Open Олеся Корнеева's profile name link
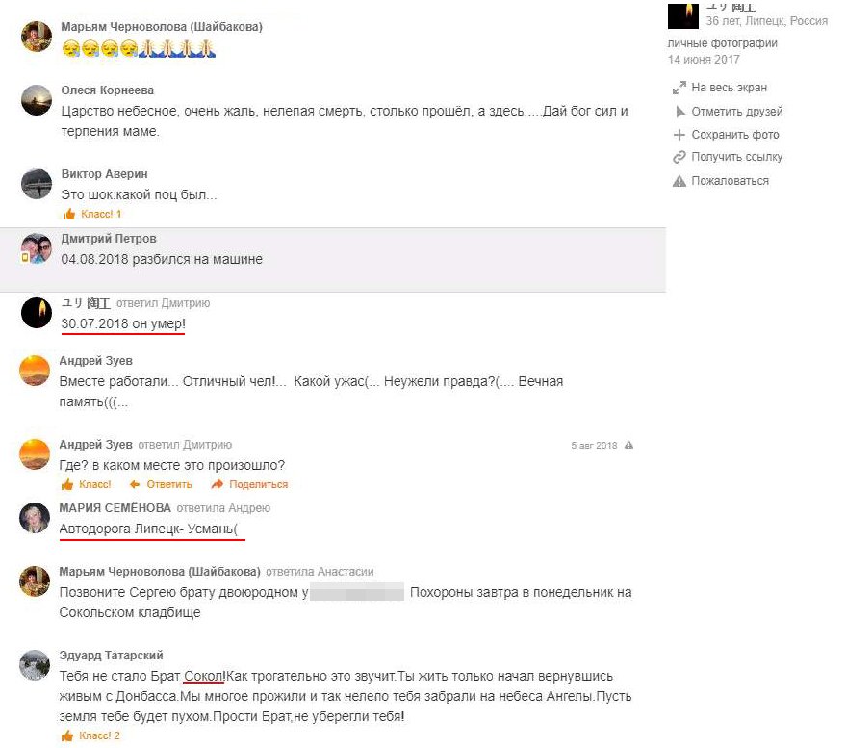Screen dimensions: 846x748 (108, 90)
